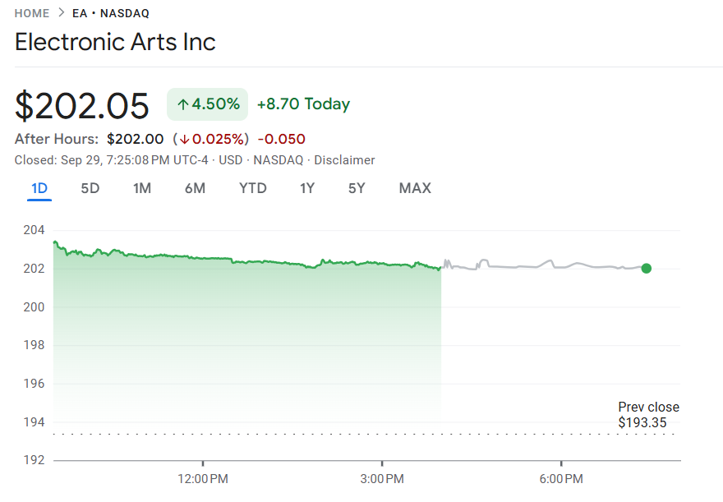Viewport: 723px width, 502px height.
Task: Click the Electronic Arts Inc heading
Action: coord(116,42)
